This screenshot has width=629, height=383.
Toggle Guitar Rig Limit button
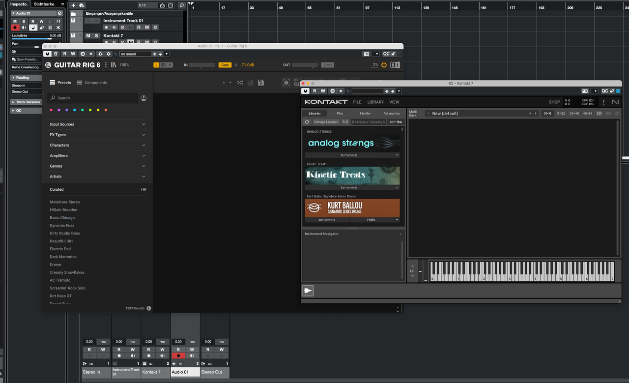[x=327, y=65]
